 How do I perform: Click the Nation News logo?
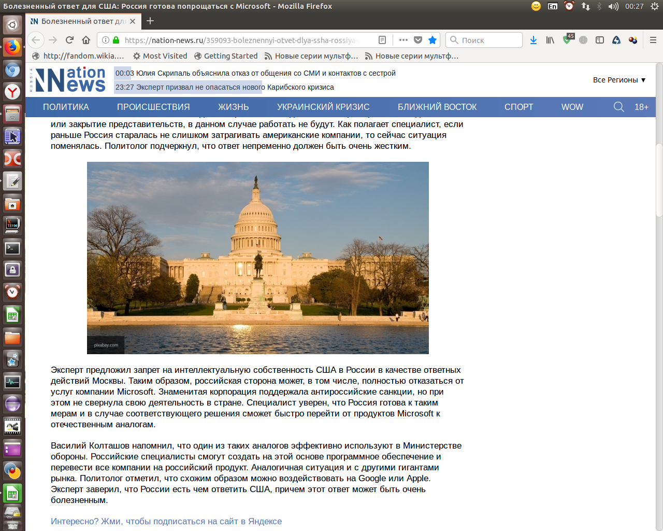[68, 80]
